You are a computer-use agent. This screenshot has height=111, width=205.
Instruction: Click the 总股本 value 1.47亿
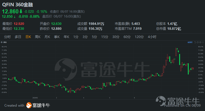coord(172,24)
